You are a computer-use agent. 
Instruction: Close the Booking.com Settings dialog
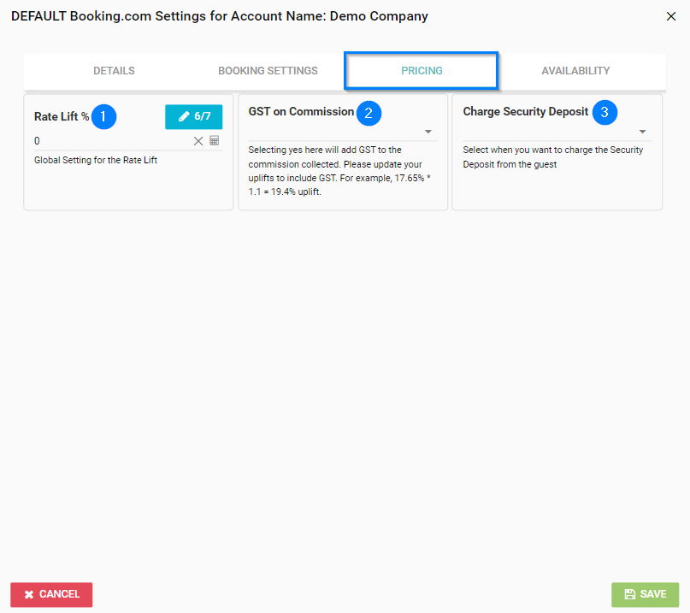point(669,16)
